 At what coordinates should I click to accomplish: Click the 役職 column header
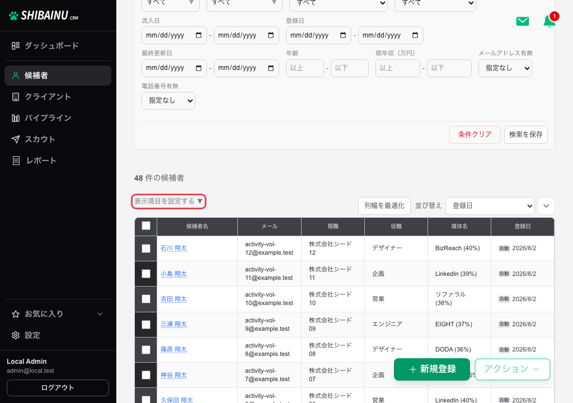(396, 226)
